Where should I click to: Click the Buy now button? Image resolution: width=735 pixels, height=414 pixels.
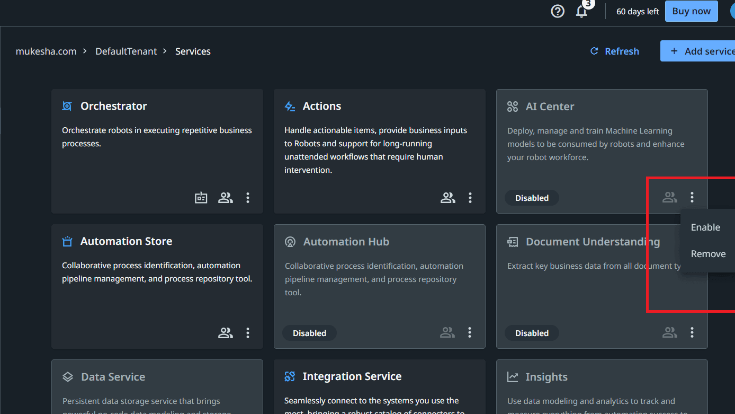pyautogui.click(x=691, y=11)
